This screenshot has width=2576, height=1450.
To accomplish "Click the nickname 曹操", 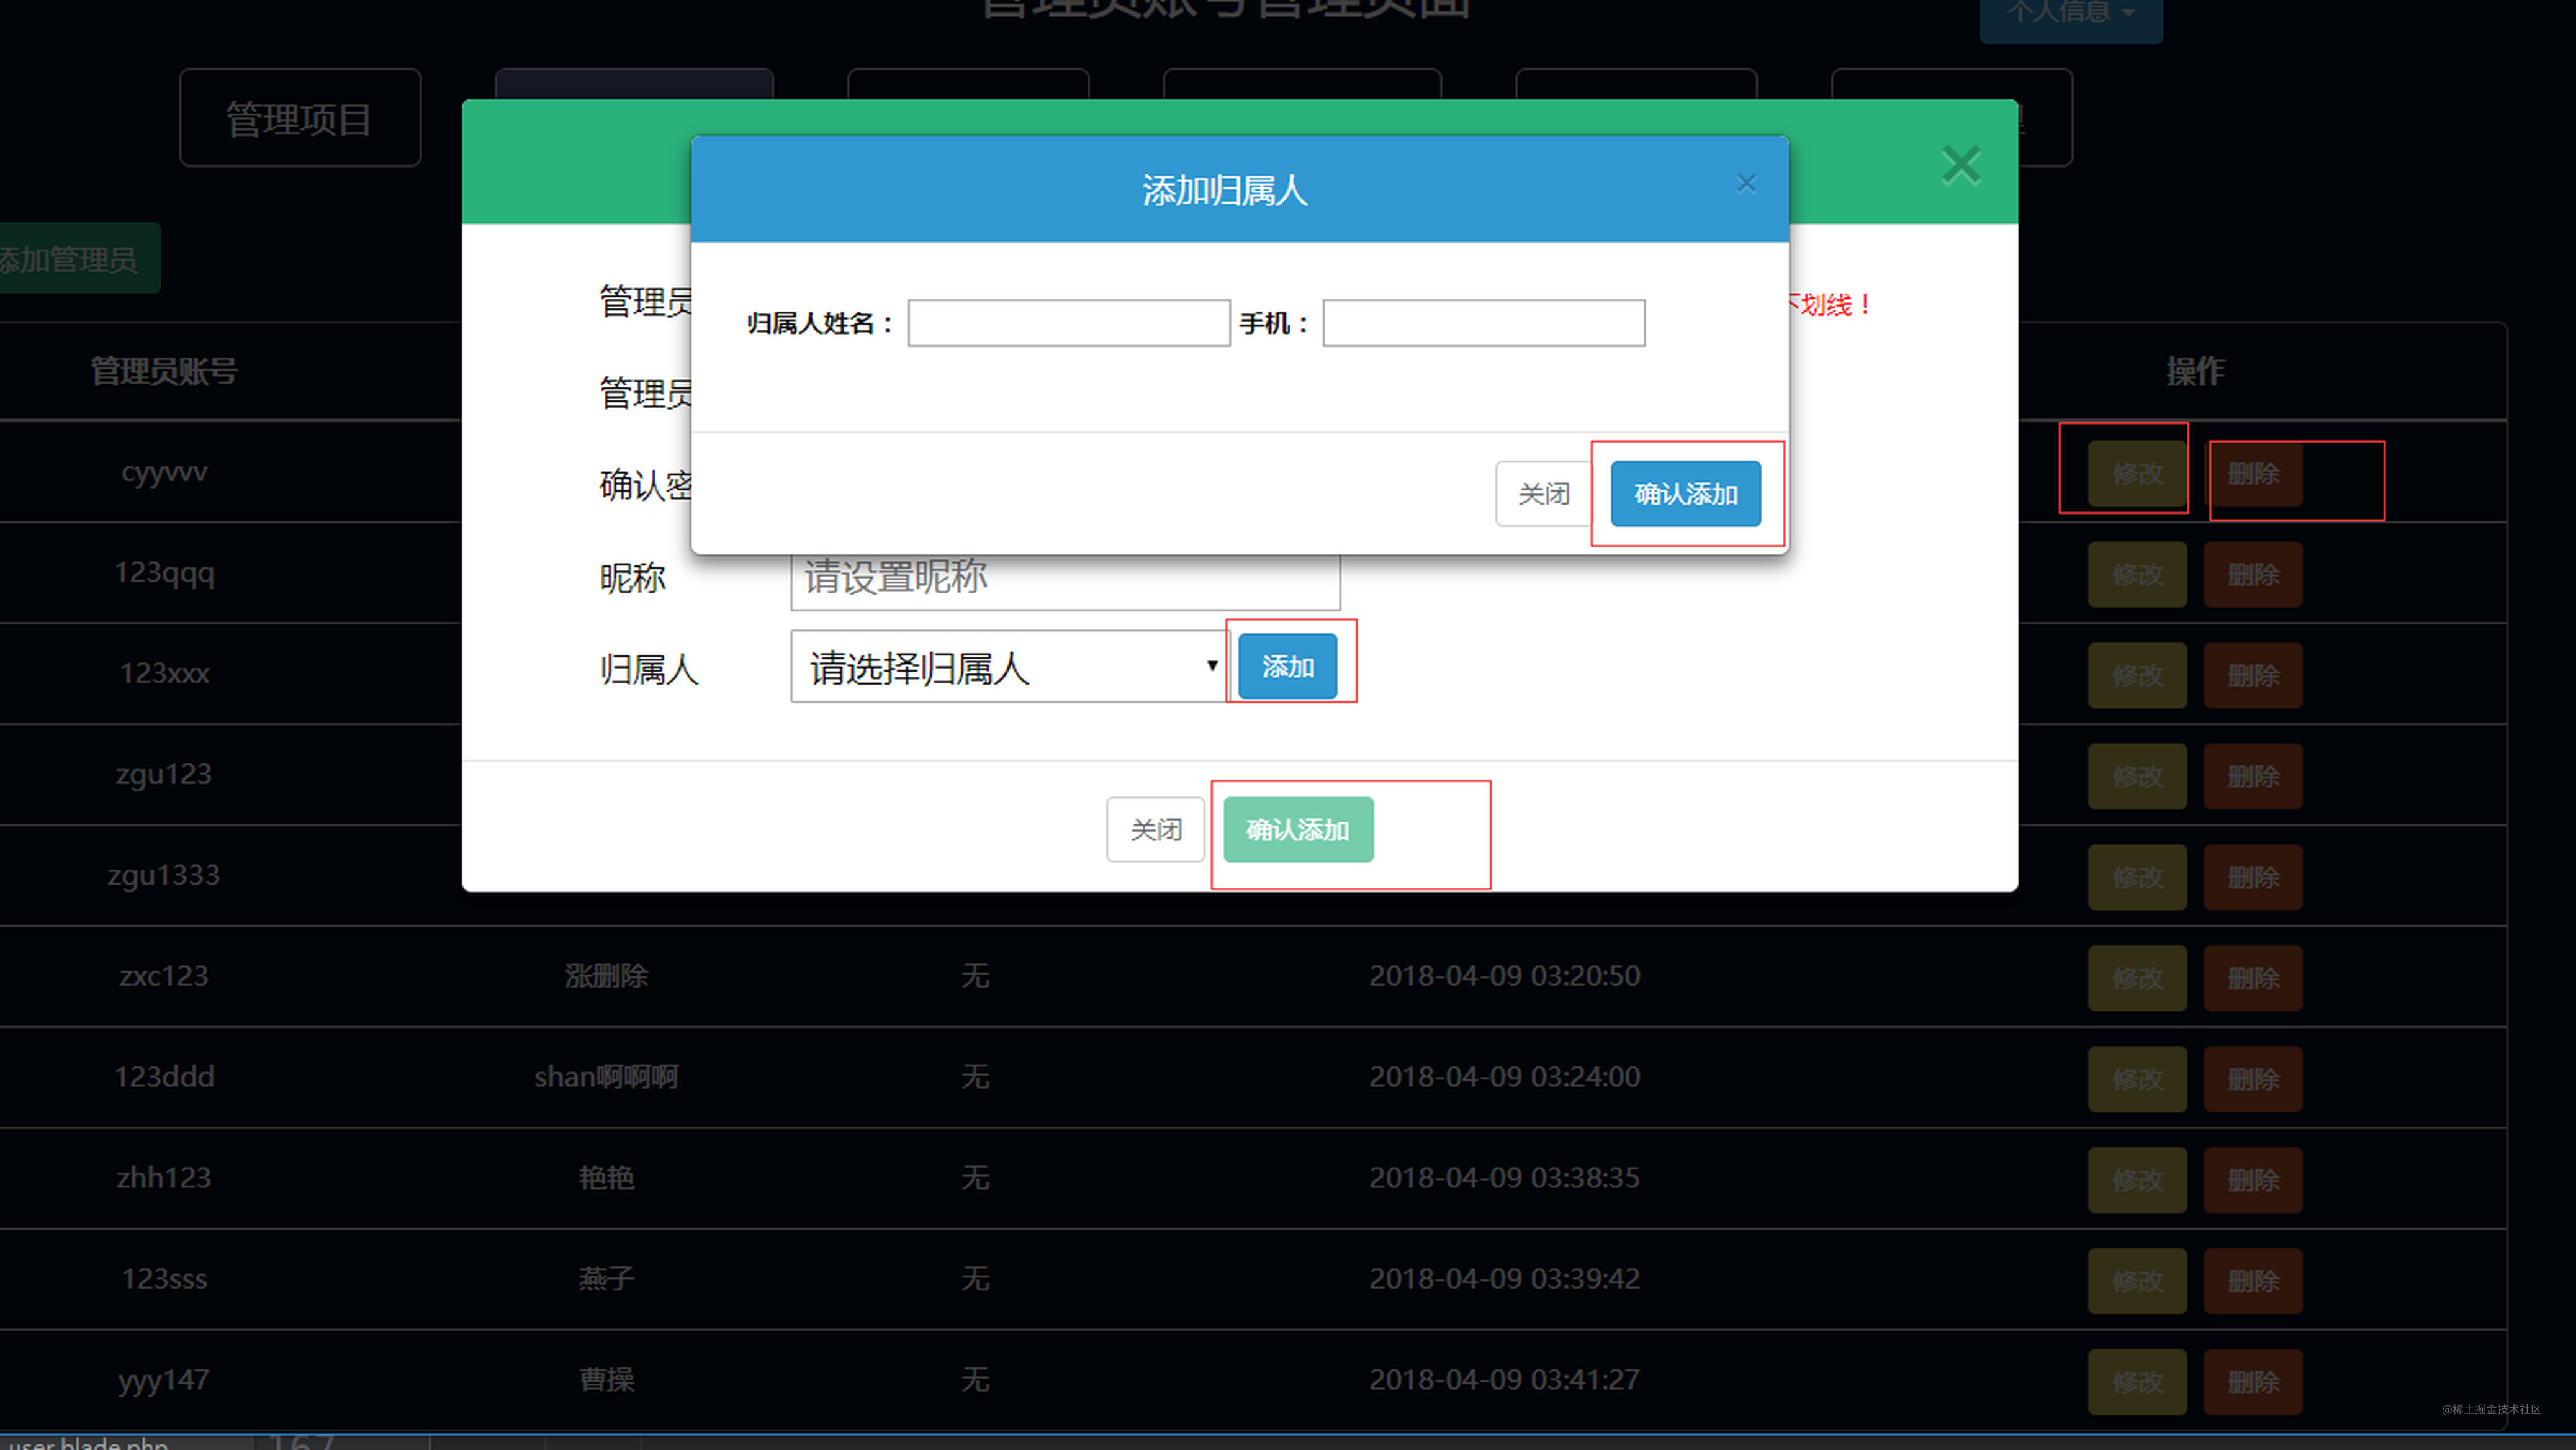I will coord(607,1380).
